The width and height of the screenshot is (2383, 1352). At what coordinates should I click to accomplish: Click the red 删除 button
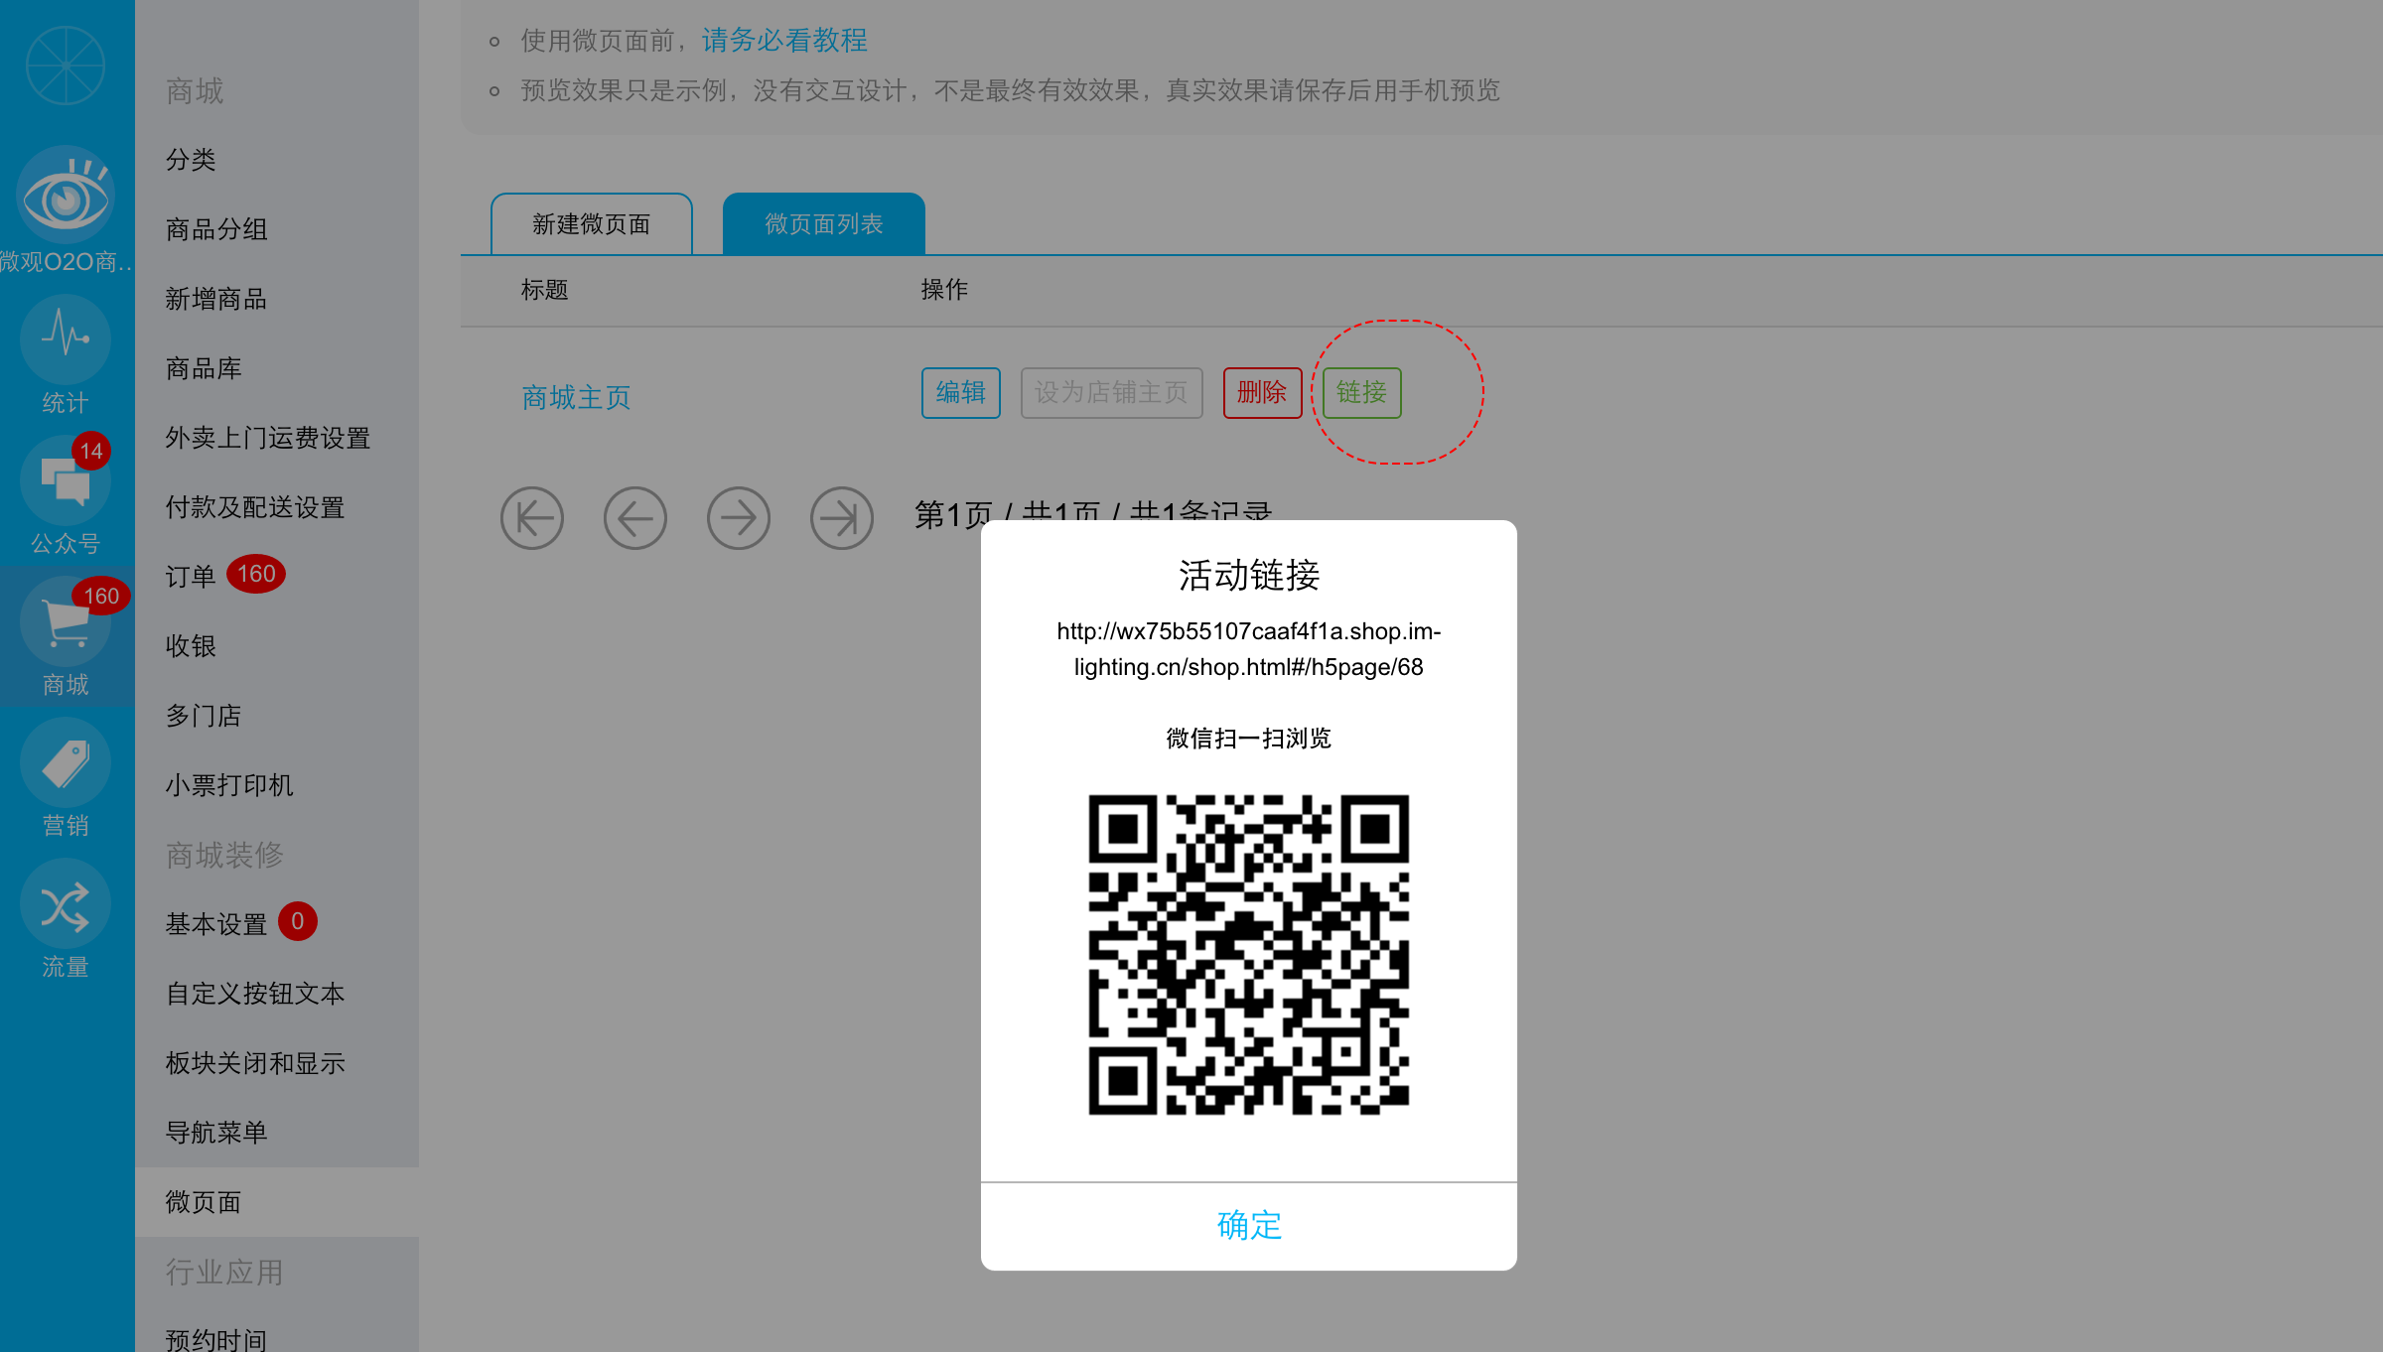tap(1263, 393)
